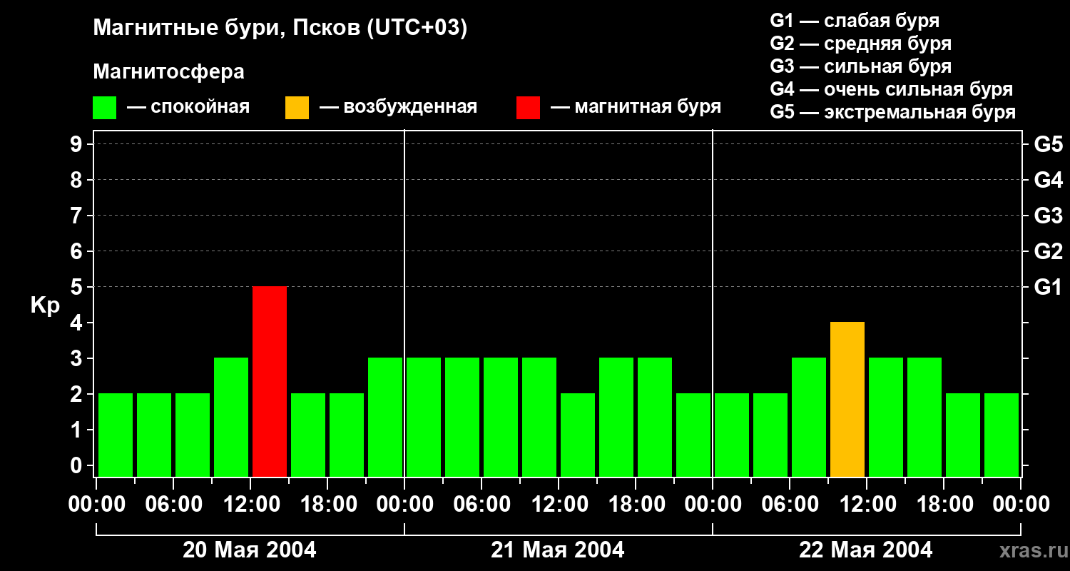
Task: Select the red Kp 5 storm bar
Action: pos(270,381)
